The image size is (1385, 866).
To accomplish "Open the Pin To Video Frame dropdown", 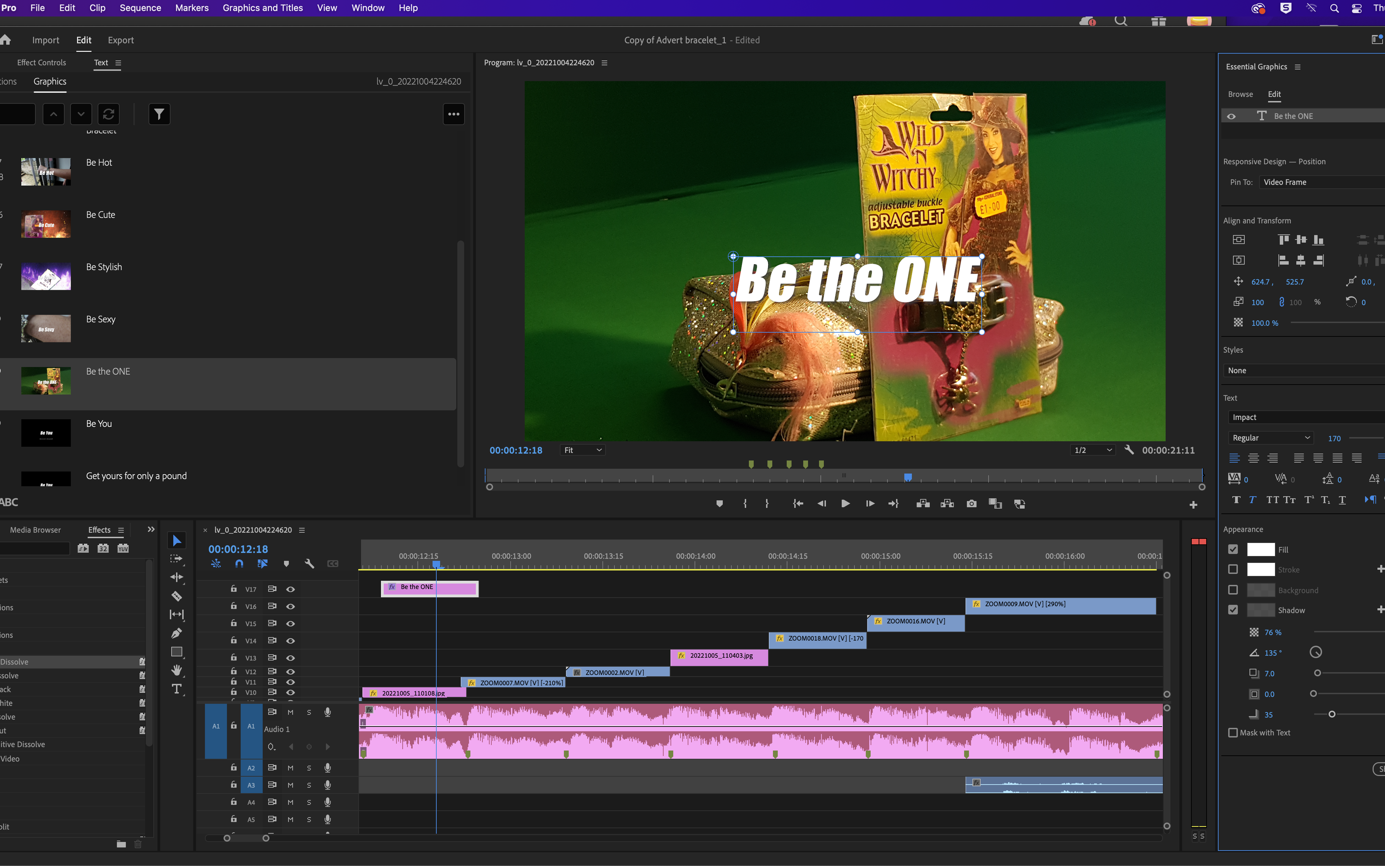I will pyautogui.click(x=1322, y=182).
